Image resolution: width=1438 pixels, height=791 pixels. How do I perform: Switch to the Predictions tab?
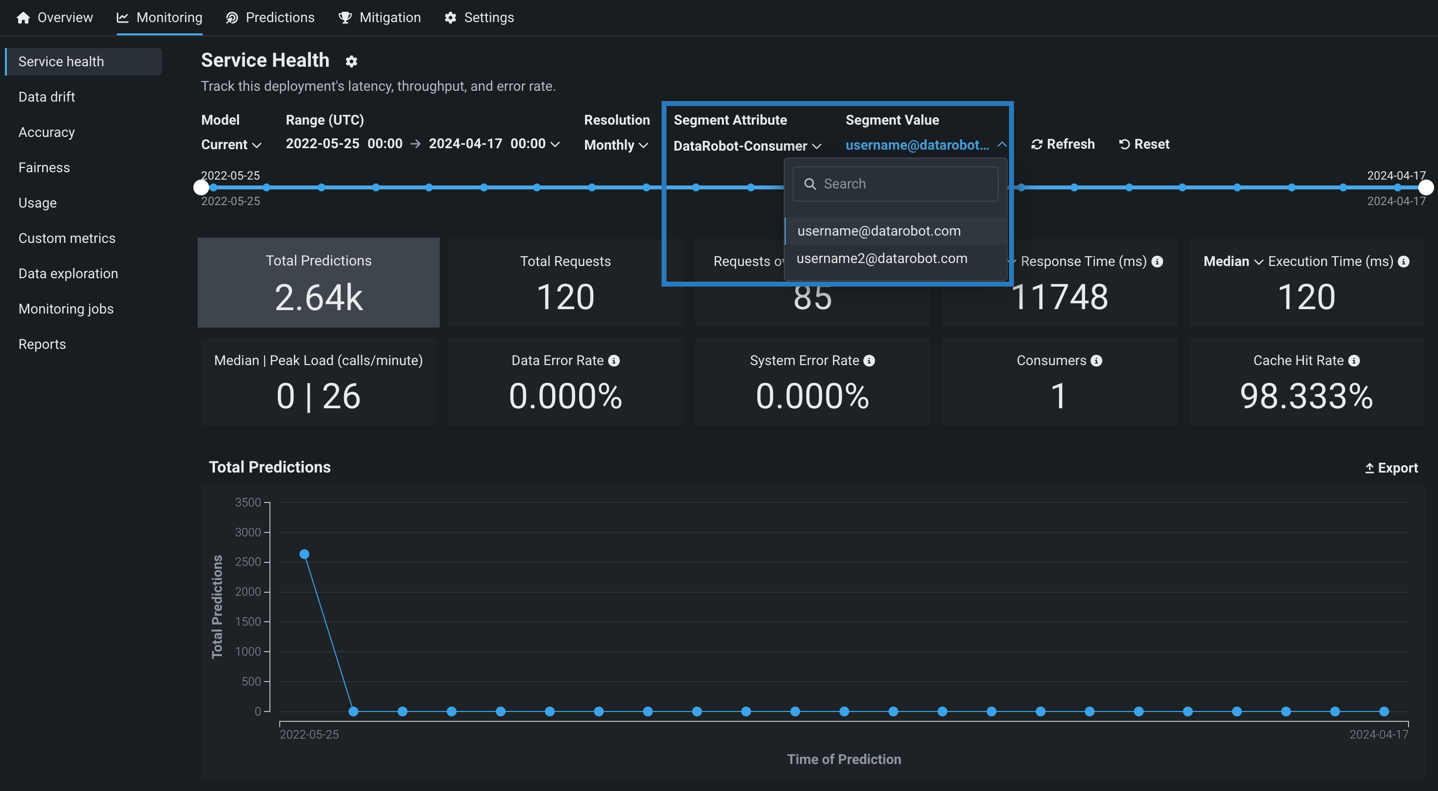coord(270,18)
